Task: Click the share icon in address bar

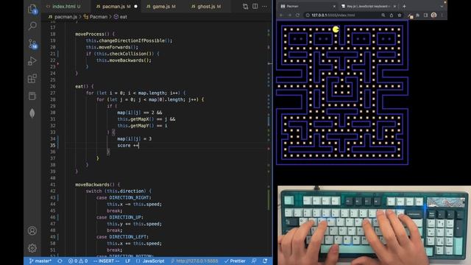Action: [x=392, y=15]
